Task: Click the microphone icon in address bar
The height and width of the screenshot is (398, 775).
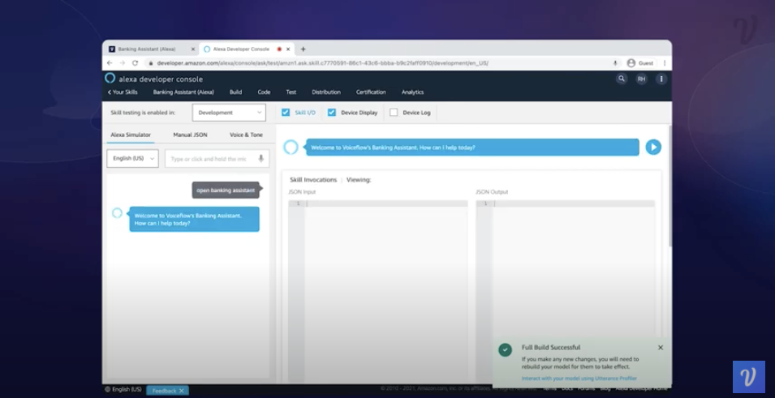Action: tap(615, 63)
